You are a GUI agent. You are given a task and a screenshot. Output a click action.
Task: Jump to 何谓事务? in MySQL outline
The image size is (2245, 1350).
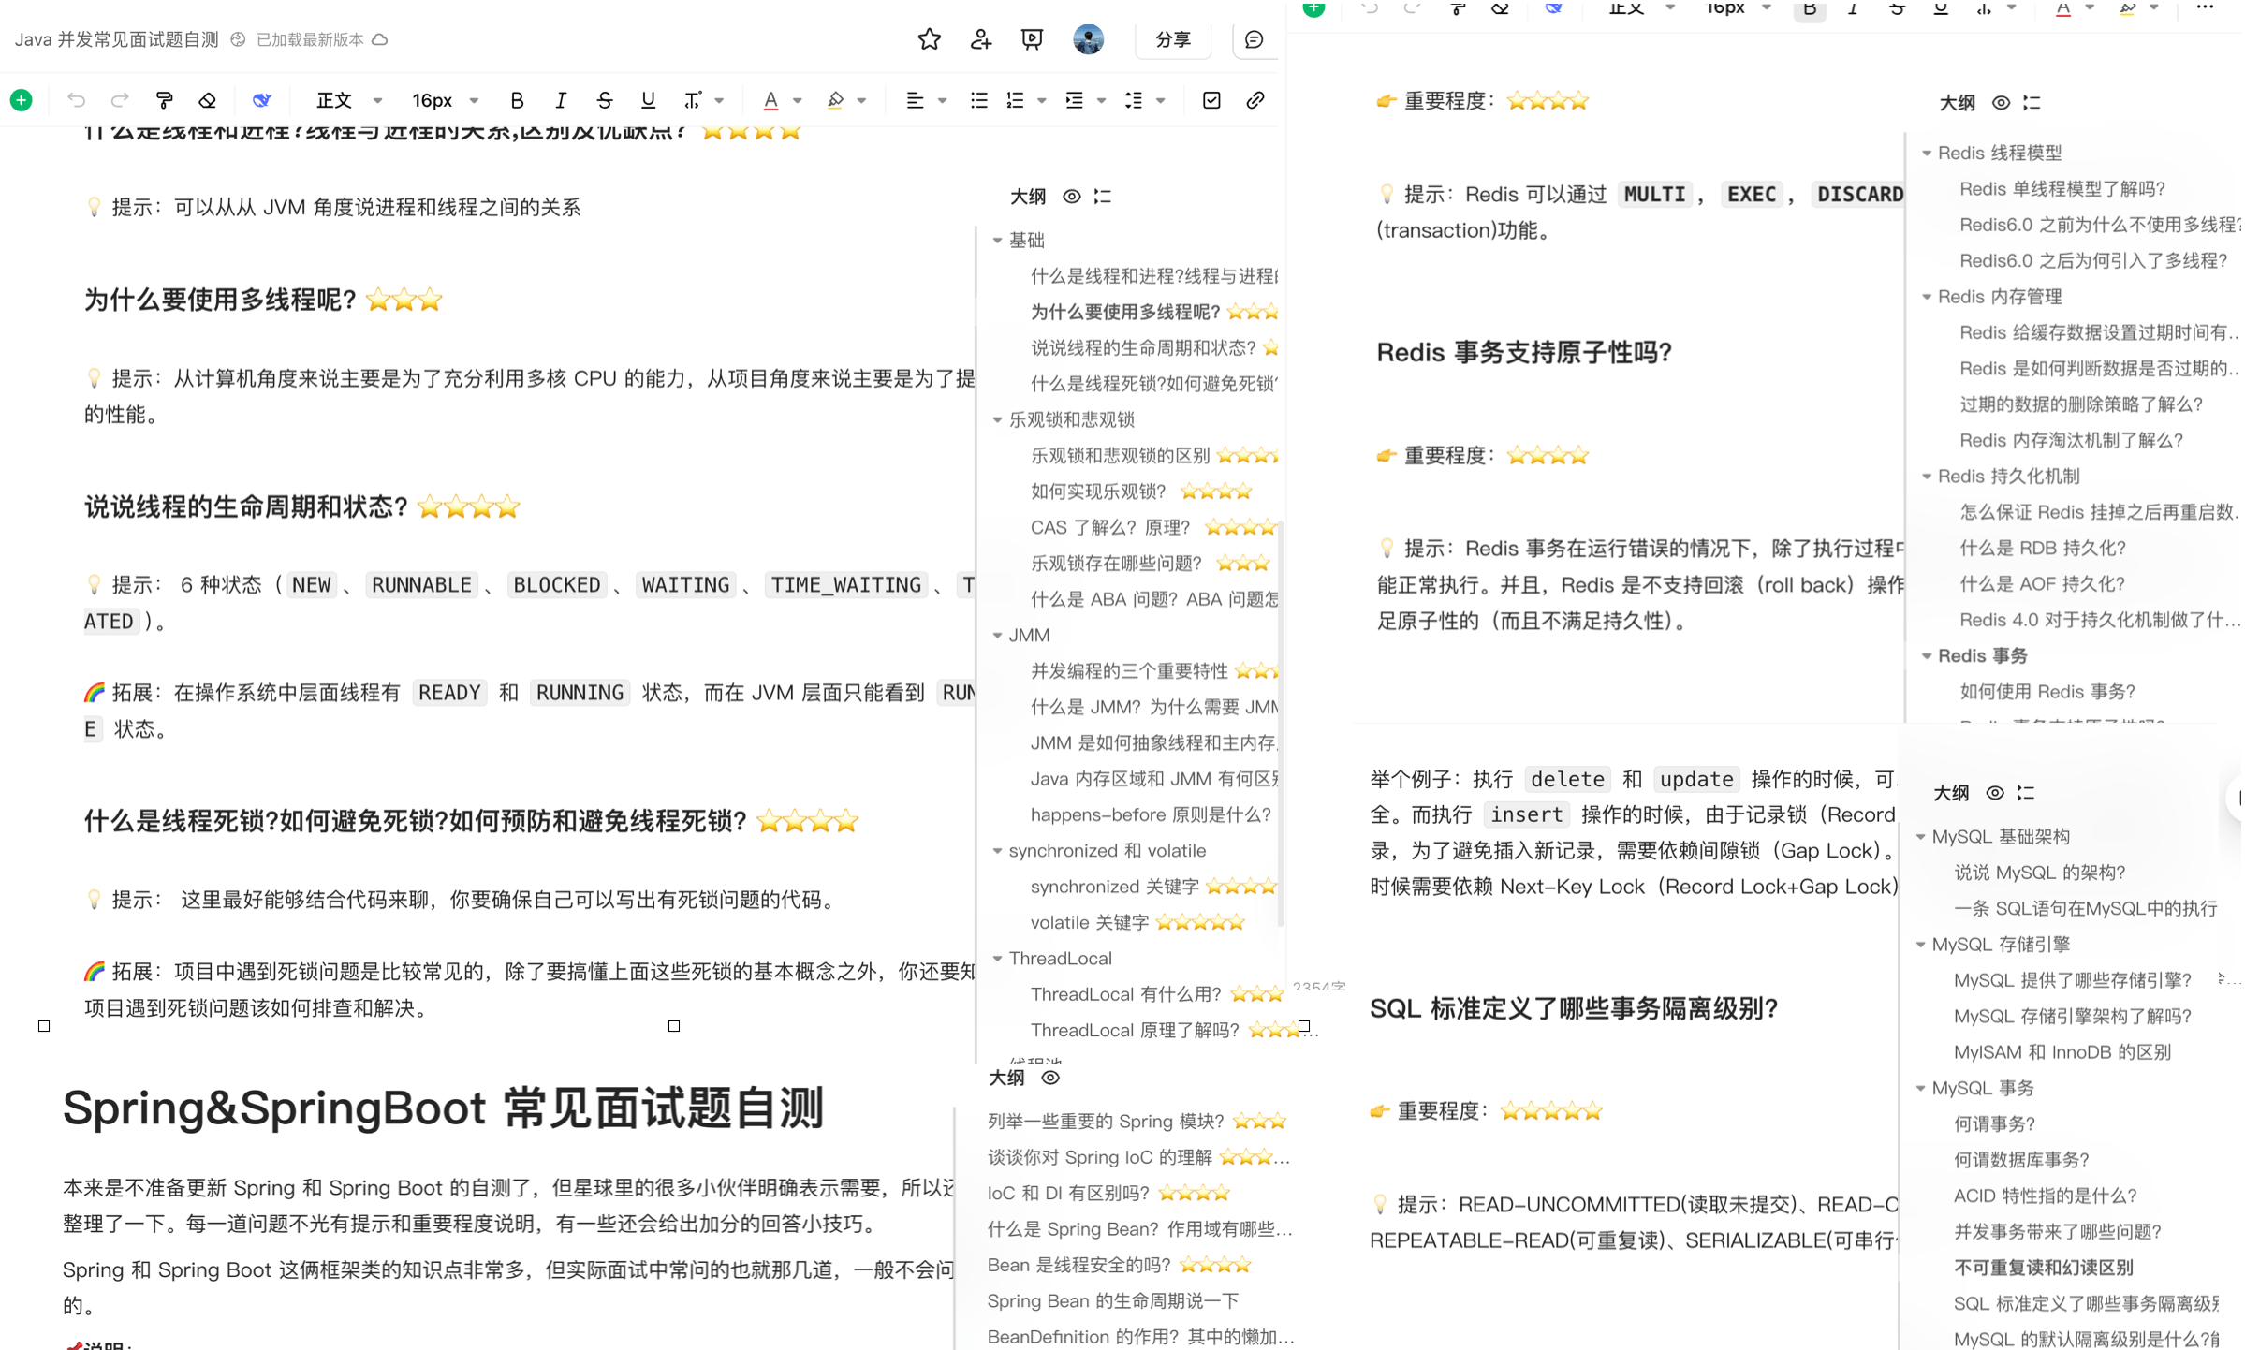tap(1994, 1123)
